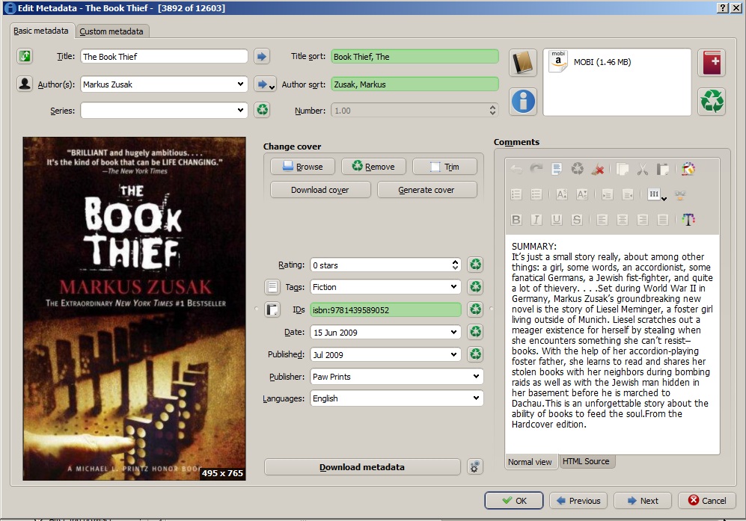The height and width of the screenshot is (521, 746).
Task: Switch to the Custom metadata tab
Action: tap(111, 31)
